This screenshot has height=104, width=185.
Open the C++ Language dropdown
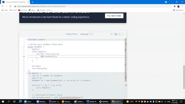point(101,34)
